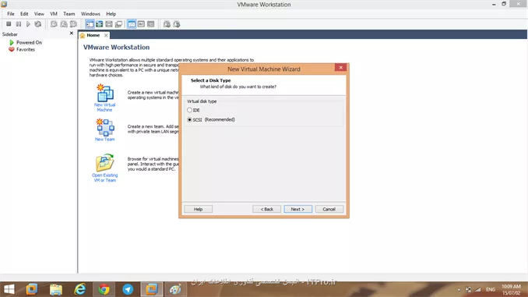Click the New Team icon
This screenshot has height=297, width=528.
coord(105,127)
